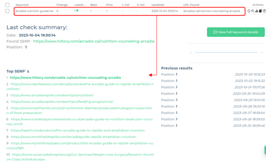Image resolution: width=266 pixels, height=163 pixels.
Task: Click the View full keyword details button
Action: [236, 32]
